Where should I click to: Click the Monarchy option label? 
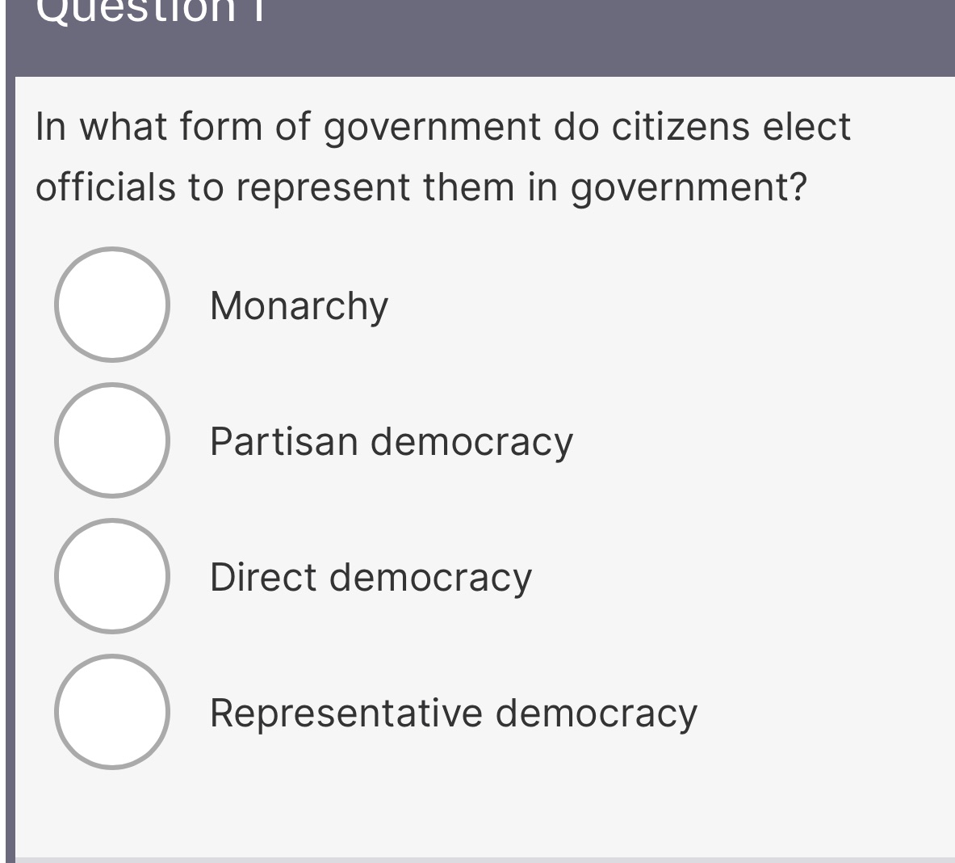coord(298,305)
